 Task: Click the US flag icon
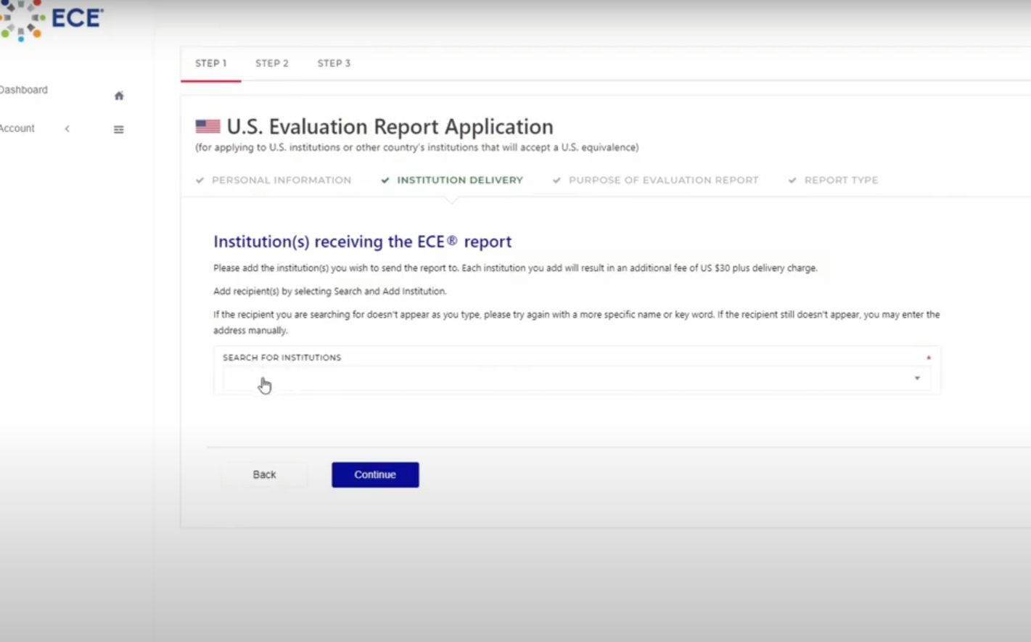pos(208,126)
